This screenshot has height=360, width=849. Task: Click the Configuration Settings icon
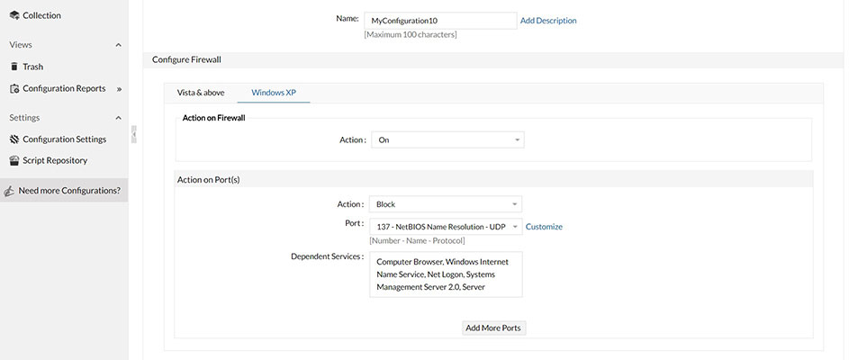pos(14,139)
